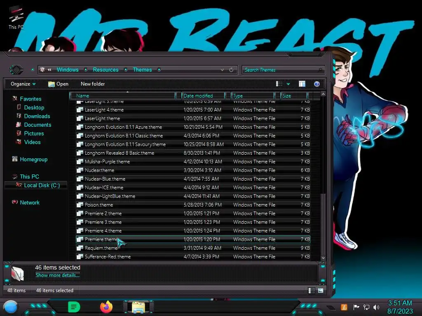Open the network tray icon

tap(366, 307)
